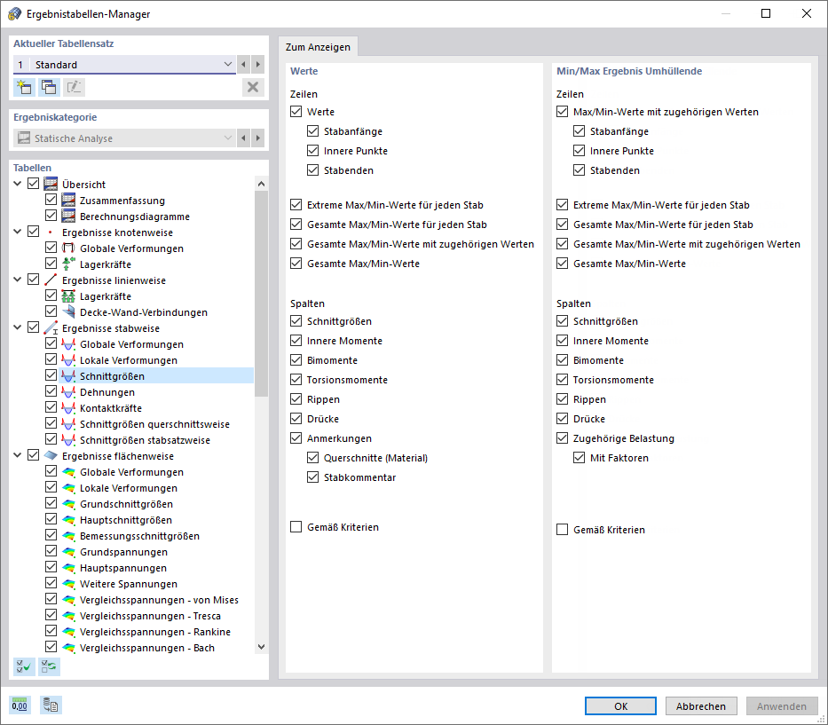Select Grundschnittgrößen tree item

[x=126, y=504]
